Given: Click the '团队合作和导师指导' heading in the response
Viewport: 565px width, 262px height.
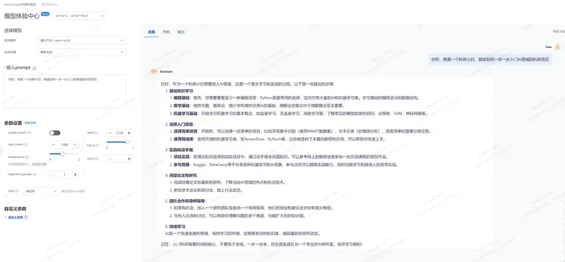Looking at the screenshot, I should 187,201.
